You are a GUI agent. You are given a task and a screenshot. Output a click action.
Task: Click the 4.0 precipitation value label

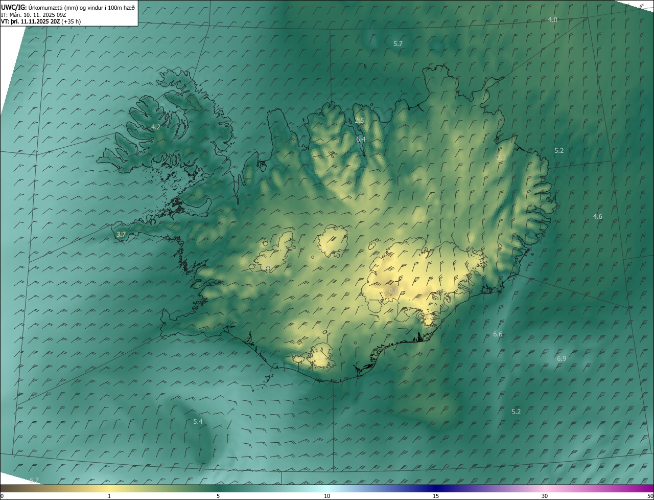[552, 19]
